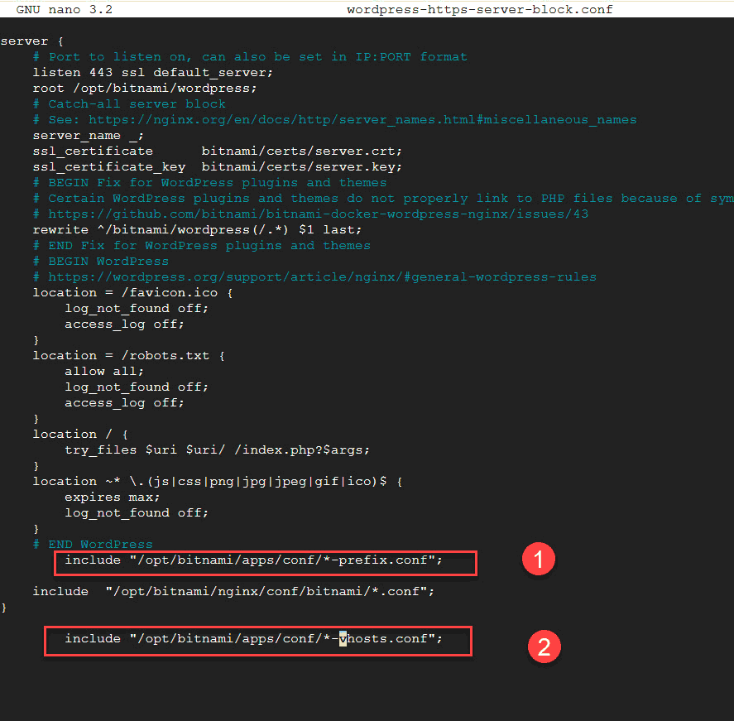Screen dimensions: 734x721
Task: Click the ssl_certificate_key server.key line
Action: 217,167
